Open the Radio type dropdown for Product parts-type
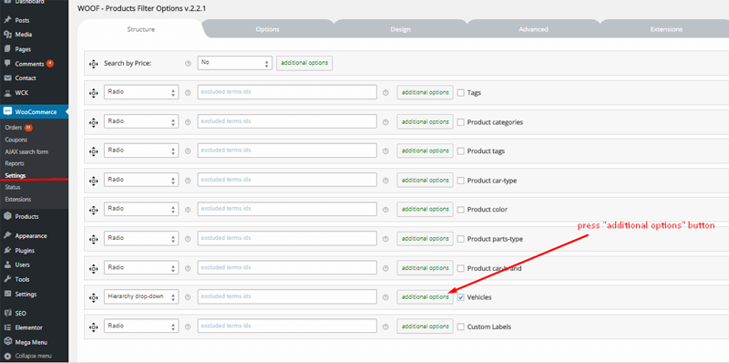This screenshot has width=729, height=363. click(141, 238)
